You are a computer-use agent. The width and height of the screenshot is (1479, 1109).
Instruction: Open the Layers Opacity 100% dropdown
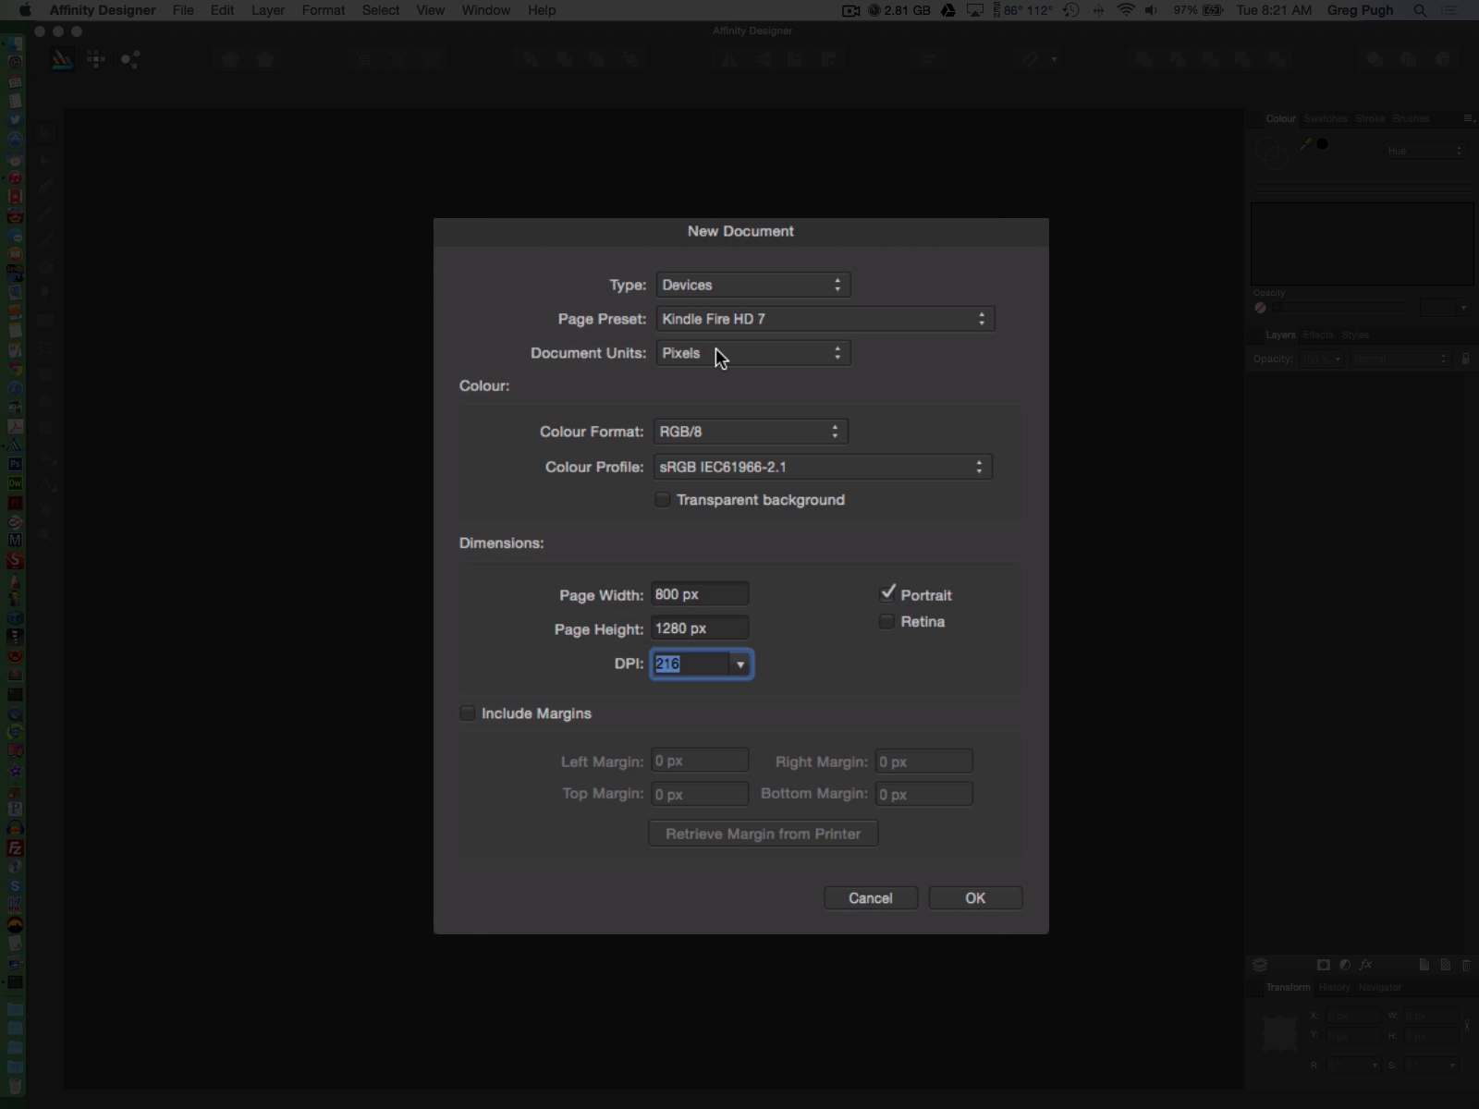pyautogui.click(x=1321, y=359)
